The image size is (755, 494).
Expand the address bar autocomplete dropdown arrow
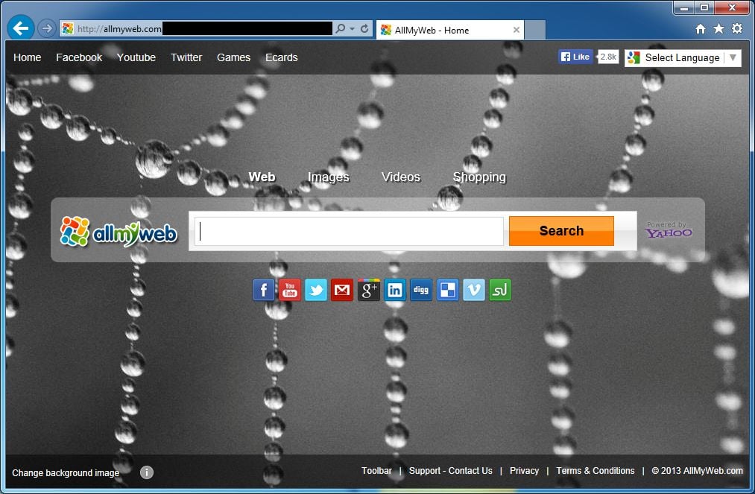[x=353, y=29]
